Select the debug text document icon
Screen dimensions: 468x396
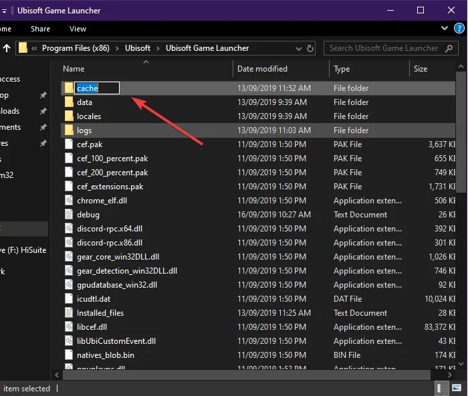tap(69, 215)
